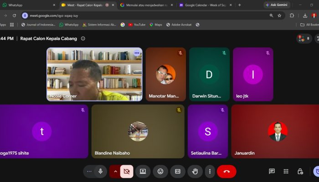Open host controls lock icon
This screenshot has height=182, width=319.
300,171
